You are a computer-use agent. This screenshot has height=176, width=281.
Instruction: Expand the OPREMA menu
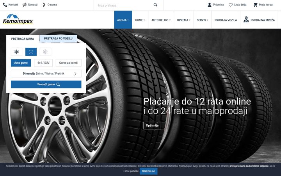(184, 20)
